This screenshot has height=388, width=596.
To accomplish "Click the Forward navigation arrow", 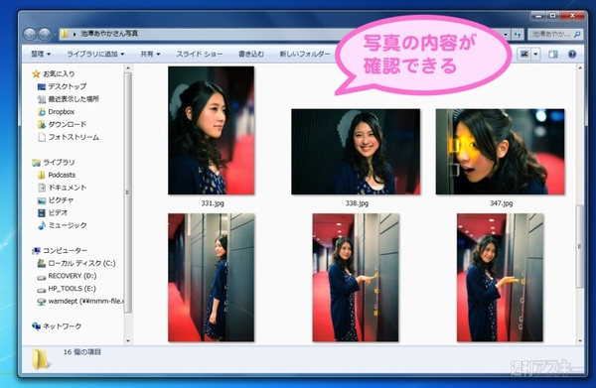I will [x=45, y=35].
